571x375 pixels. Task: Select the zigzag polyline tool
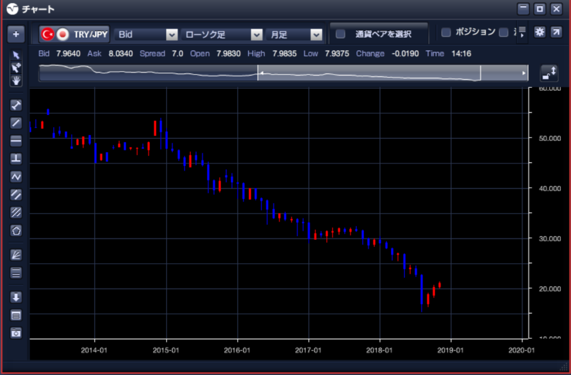16,176
